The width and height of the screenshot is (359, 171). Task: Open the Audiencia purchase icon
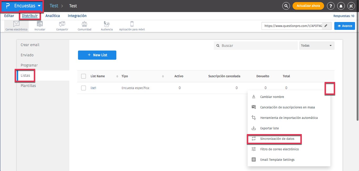[x=107, y=24]
